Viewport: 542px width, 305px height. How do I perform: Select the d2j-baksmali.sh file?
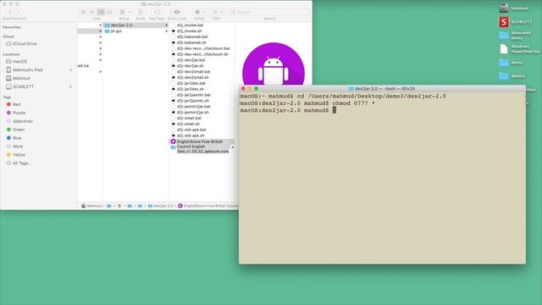(x=191, y=42)
